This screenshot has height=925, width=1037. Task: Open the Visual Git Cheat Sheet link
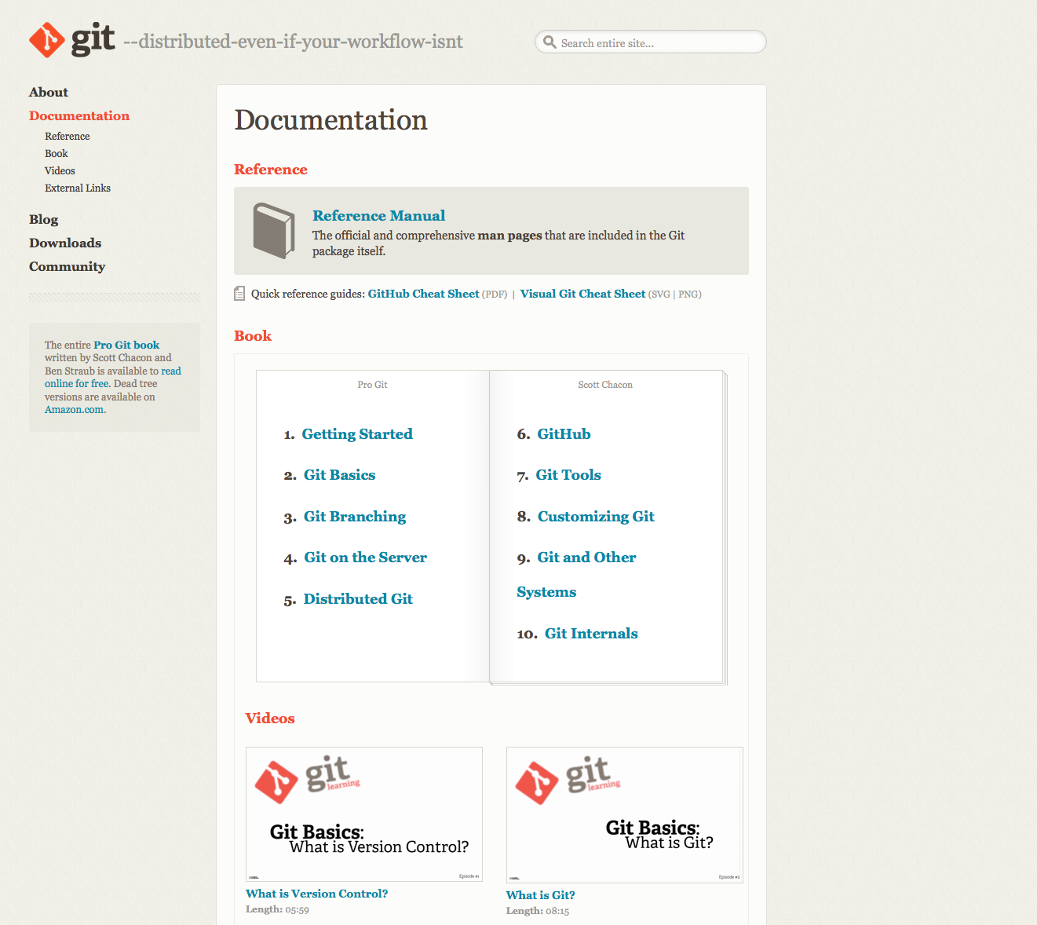[x=582, y=294]
